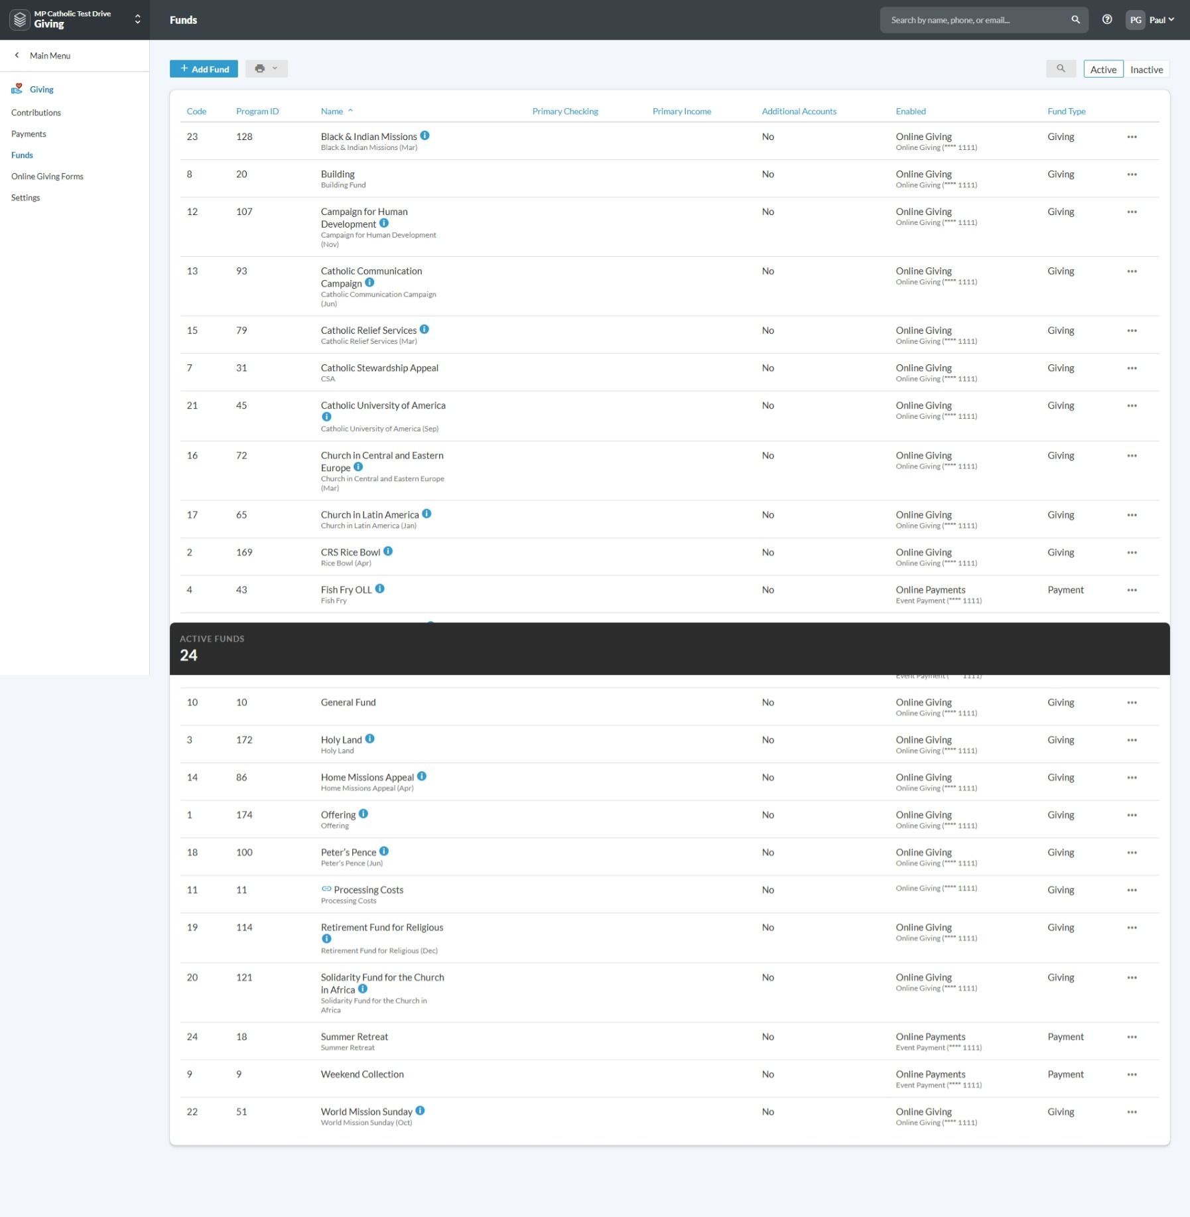Click the info icon under Catholic University of America
1190x1217 pixels.
(x=326, y=417)
